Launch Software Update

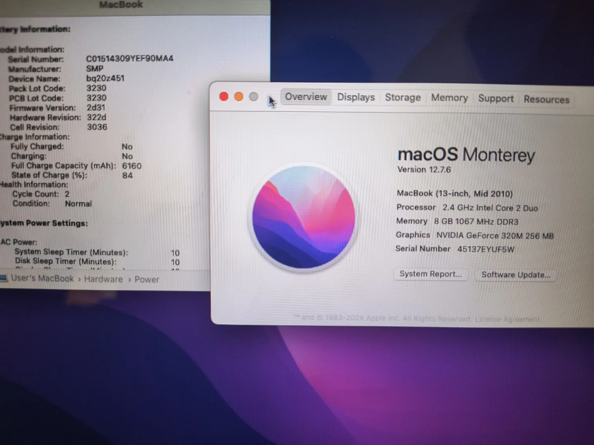(515, 275)
